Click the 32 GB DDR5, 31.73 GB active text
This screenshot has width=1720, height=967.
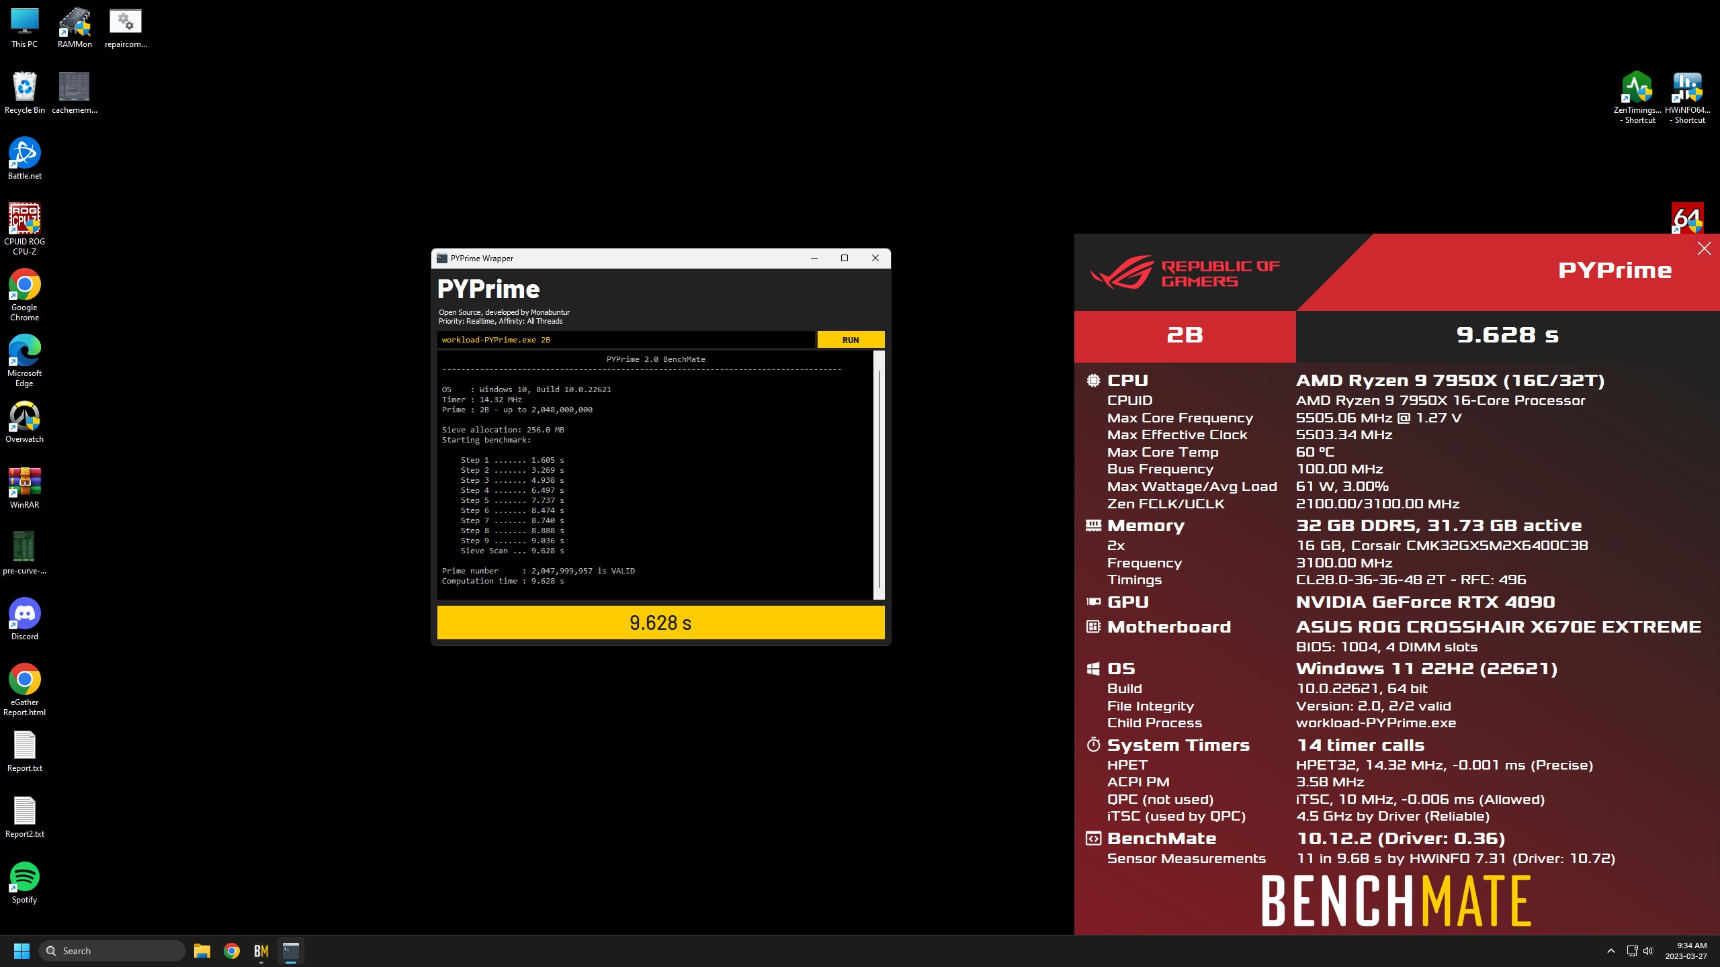click(x=1438, y=526)
